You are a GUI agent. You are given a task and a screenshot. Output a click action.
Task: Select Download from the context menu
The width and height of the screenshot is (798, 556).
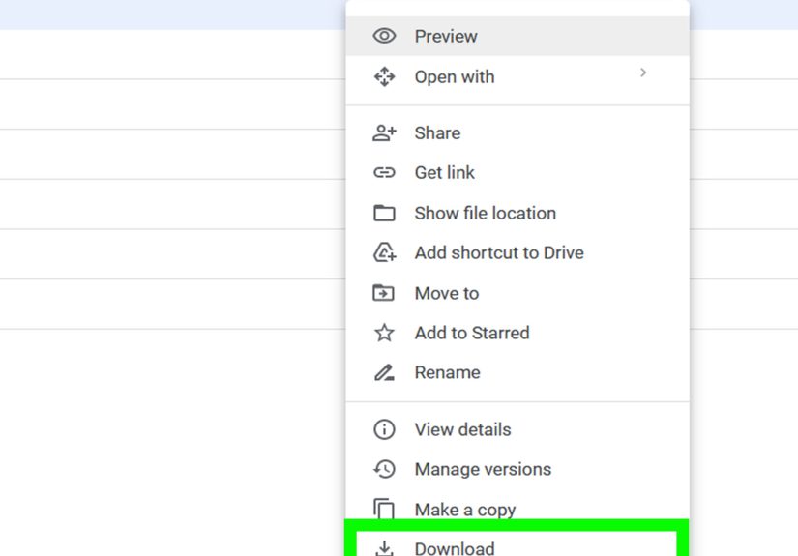[517, 543]
